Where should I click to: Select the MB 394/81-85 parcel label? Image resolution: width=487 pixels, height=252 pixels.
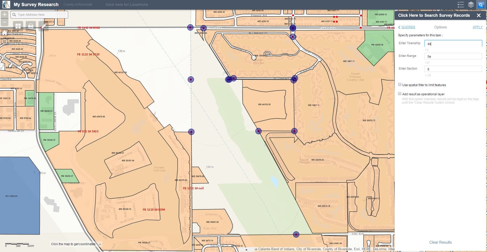[212, 222]
